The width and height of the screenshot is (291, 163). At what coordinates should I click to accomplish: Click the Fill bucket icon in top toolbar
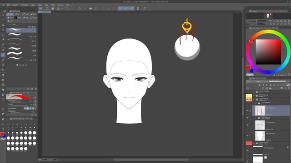(x=90, y=9)
